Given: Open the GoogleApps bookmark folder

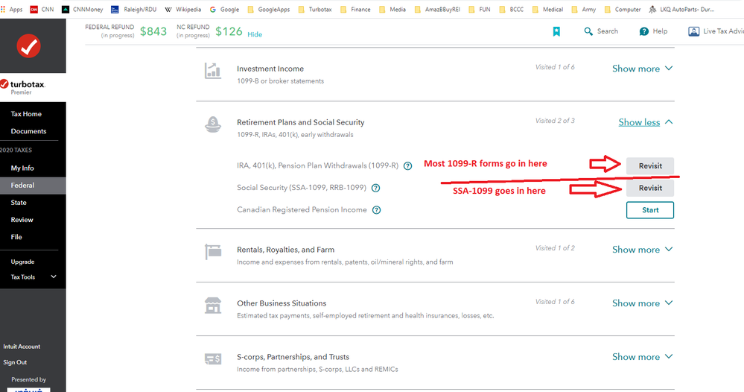Looking at the screenshot, I should [269, 9].
